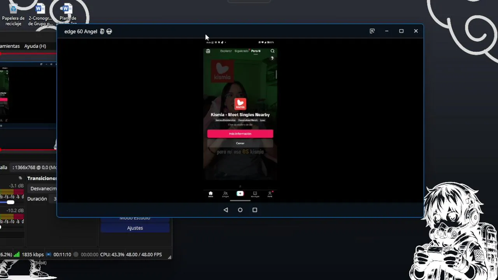Image resolution: width=498 pixels, height=280 pixels.
Task: Click the Cerrar button on the ad
Action: (x=240, y=143)
